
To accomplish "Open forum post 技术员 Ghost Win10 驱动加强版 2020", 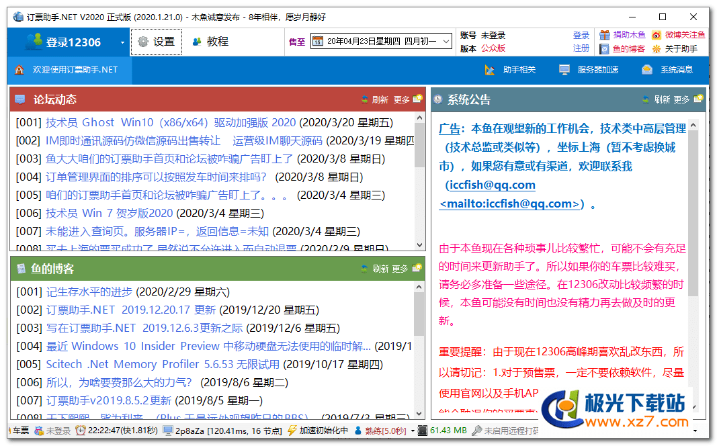I will pyautogui.click(x=171, y=122).
